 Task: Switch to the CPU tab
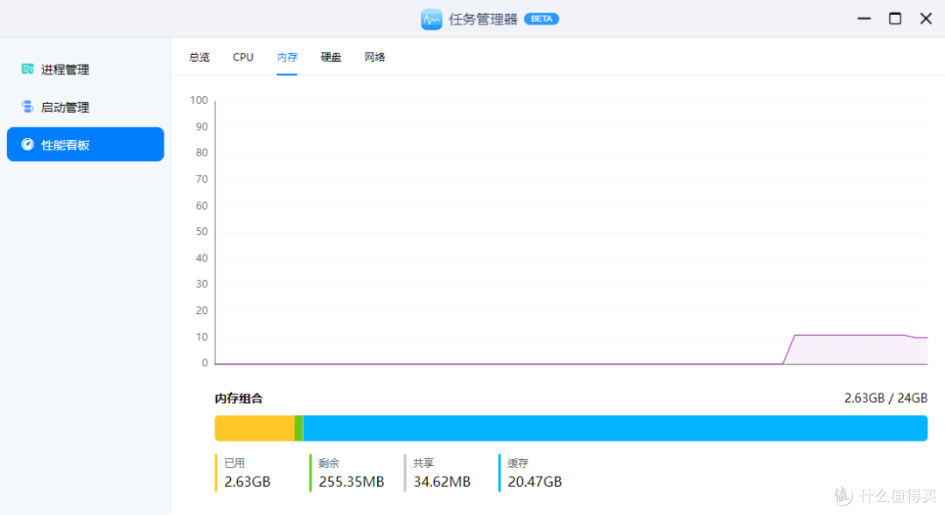point(243,57)
